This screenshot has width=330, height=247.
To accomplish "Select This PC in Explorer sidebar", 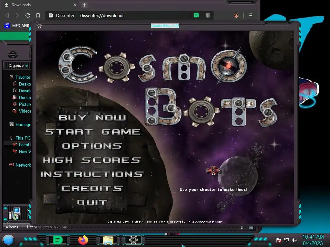I will (20, 138).
